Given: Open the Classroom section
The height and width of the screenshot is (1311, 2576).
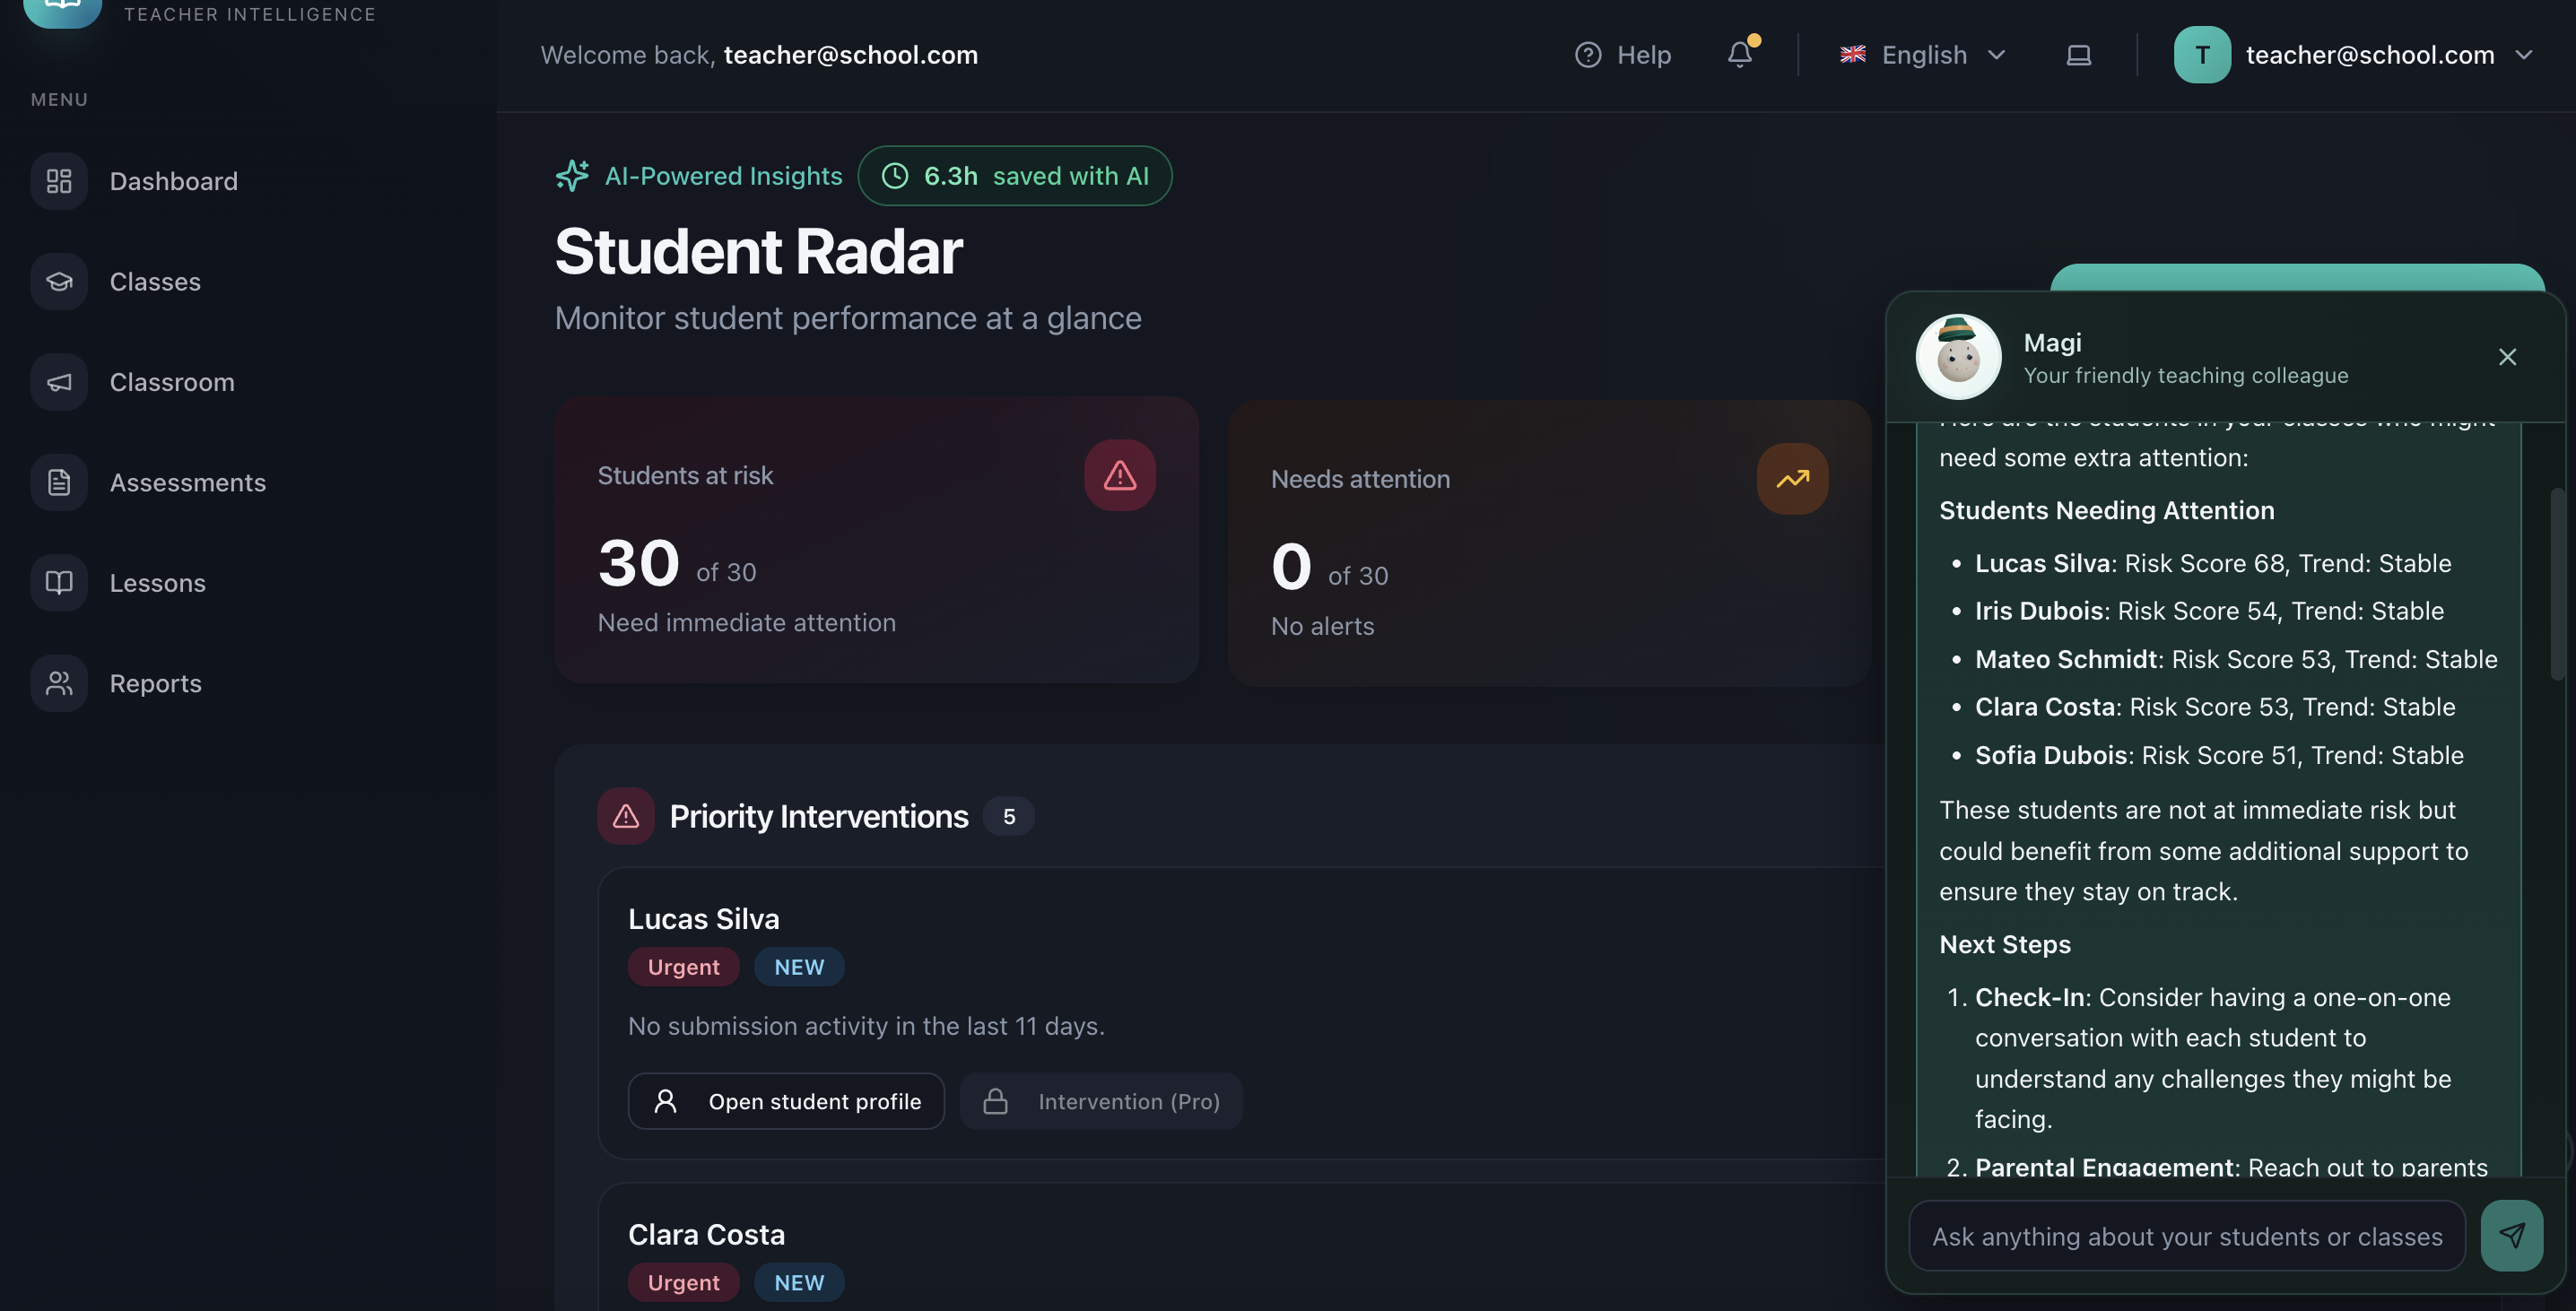Looking at the screenshot, I should (171, 381).
